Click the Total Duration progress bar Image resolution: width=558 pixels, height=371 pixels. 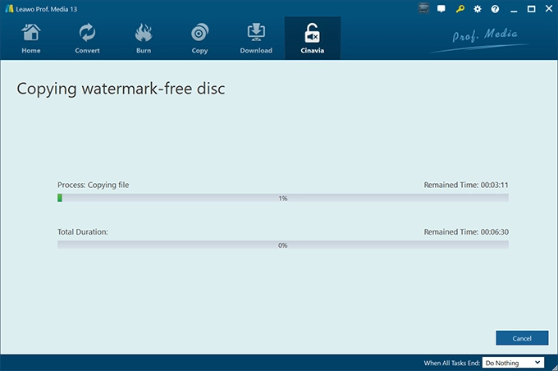click(x=283, y=245)
